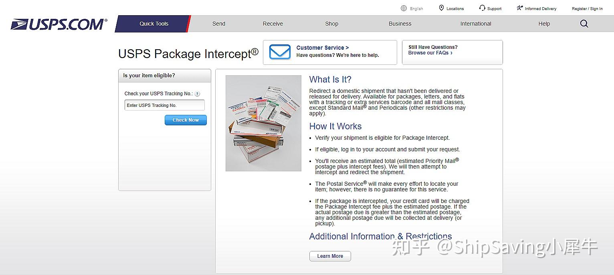Open Browse our FAQs link
614x275 pixels.
click(x=430, y=53)
